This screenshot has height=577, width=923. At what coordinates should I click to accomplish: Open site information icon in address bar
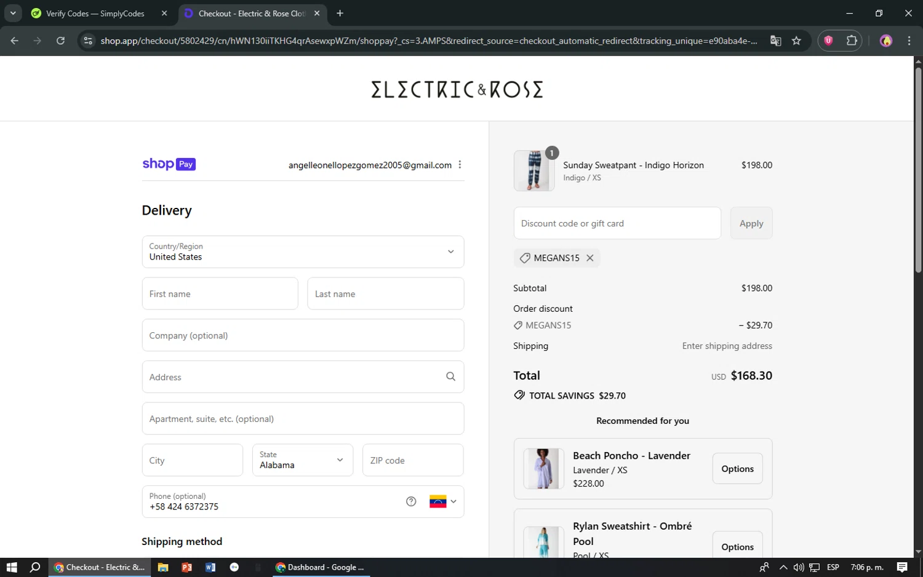[x=88, y=41]
